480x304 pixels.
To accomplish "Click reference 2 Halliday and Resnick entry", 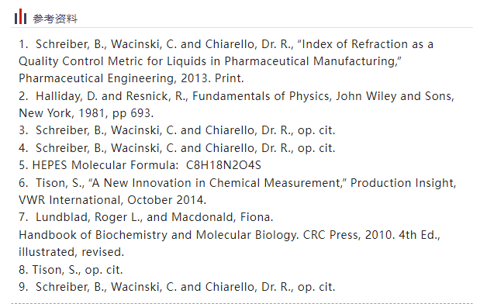I will (237, 96).
